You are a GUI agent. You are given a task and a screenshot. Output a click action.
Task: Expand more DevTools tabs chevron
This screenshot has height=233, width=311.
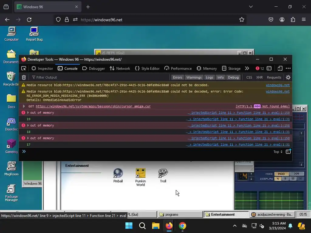click(x=247, y=68)
